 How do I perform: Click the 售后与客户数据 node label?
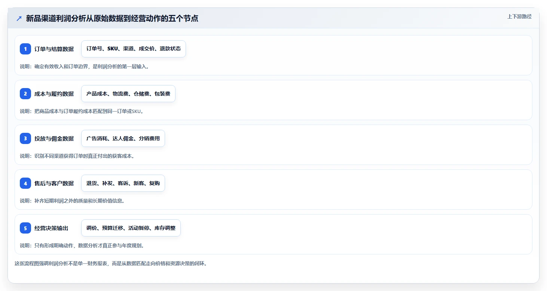54,183
